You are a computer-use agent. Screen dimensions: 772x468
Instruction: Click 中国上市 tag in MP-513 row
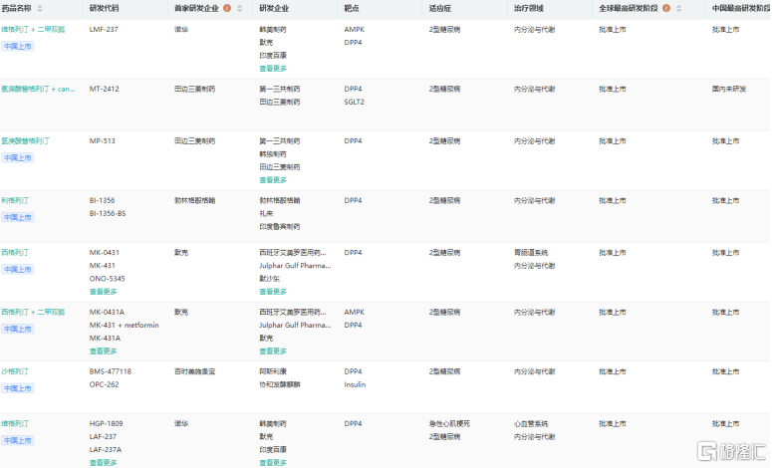(18, 158)
